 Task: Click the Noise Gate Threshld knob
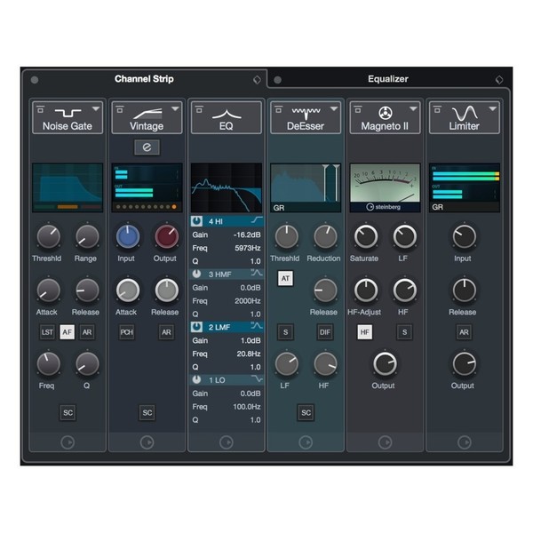[49, 236]
